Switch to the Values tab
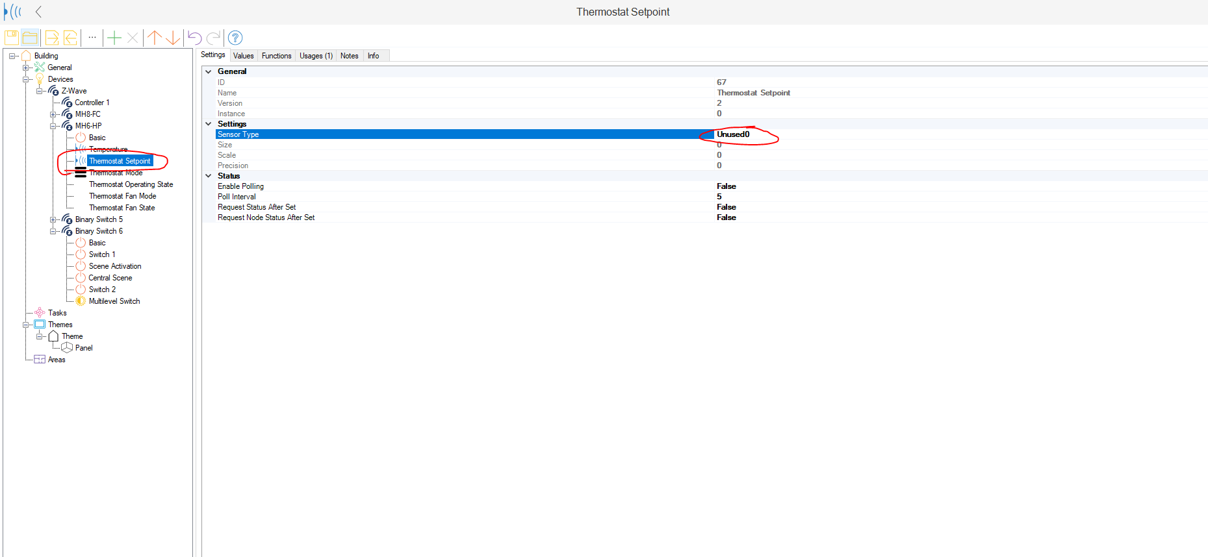 (243, 56)
